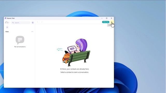
Task: Go forward with the right navigation arrow
Action: point(42,22)
